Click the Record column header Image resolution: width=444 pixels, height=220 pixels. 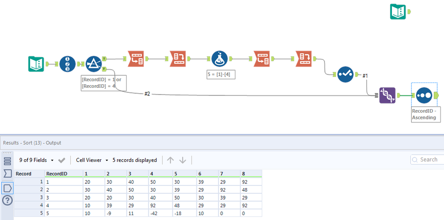pyautogui.click(x=29, y=174)
